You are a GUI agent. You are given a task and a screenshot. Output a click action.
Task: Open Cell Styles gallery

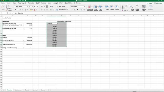(x=100, y=8)
